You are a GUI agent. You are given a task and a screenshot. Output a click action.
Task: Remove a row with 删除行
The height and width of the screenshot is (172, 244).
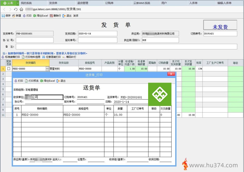(55, 16)
